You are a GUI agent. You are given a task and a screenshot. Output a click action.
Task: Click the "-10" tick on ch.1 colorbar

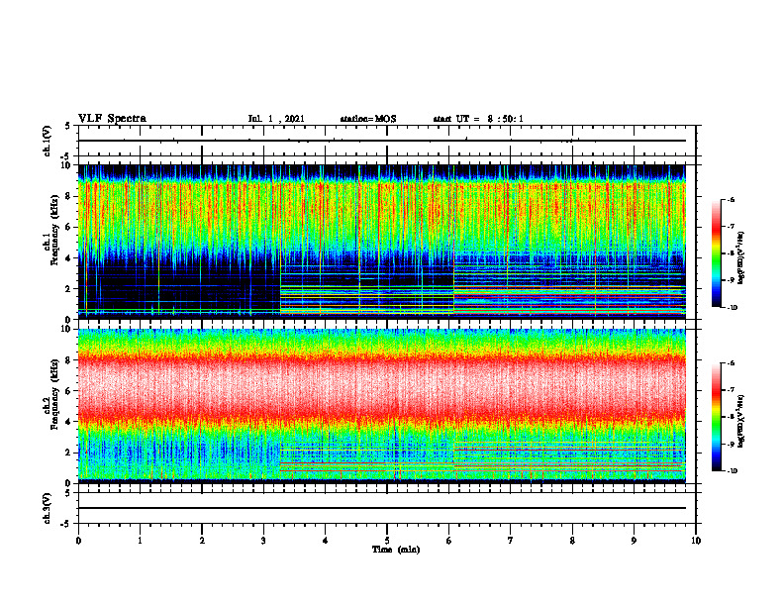732,307
